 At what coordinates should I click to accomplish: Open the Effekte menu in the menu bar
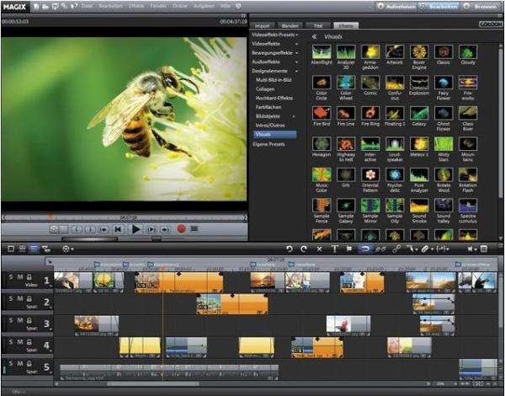pyautogui.click(x=136, y=7)
